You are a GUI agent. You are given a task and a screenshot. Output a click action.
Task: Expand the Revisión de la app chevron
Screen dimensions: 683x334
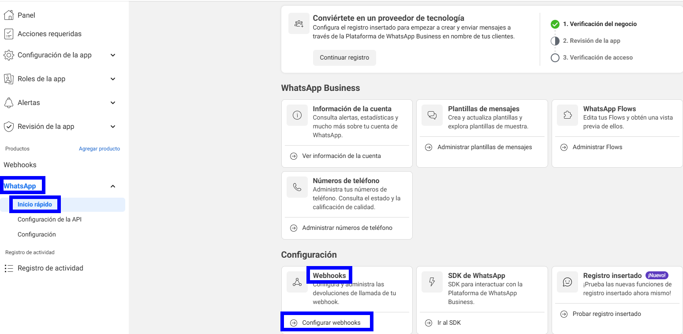(113, 127)
